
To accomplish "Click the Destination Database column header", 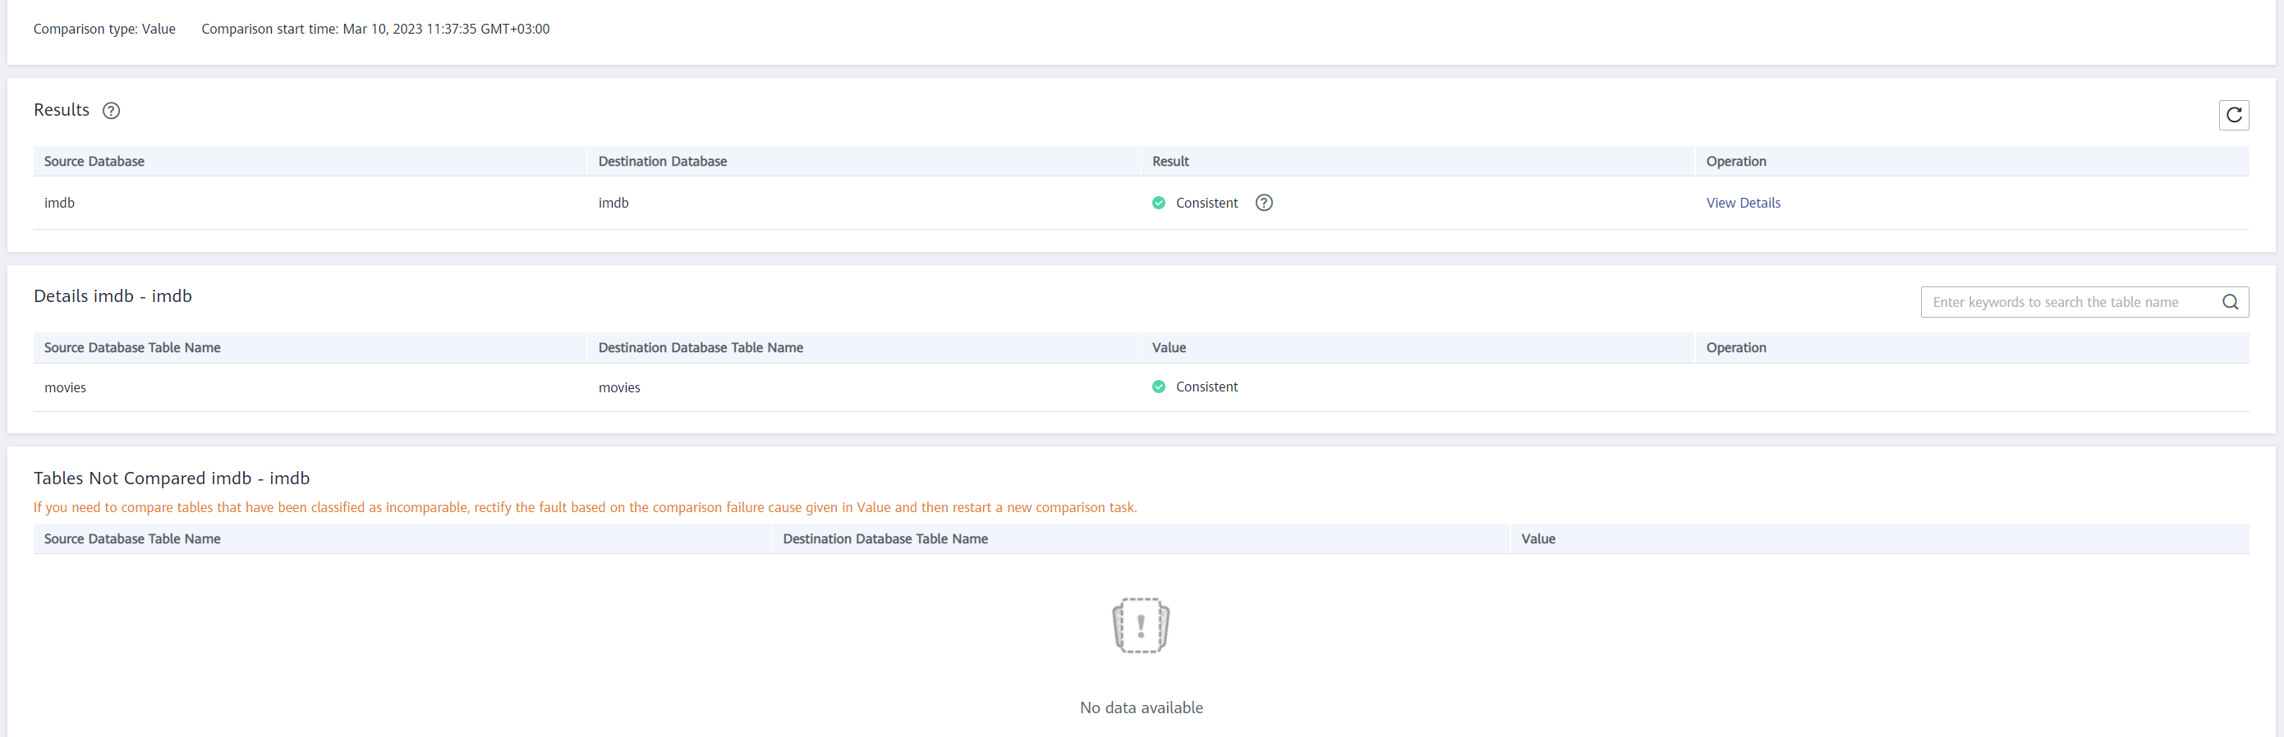I will [x=661, y=161].
